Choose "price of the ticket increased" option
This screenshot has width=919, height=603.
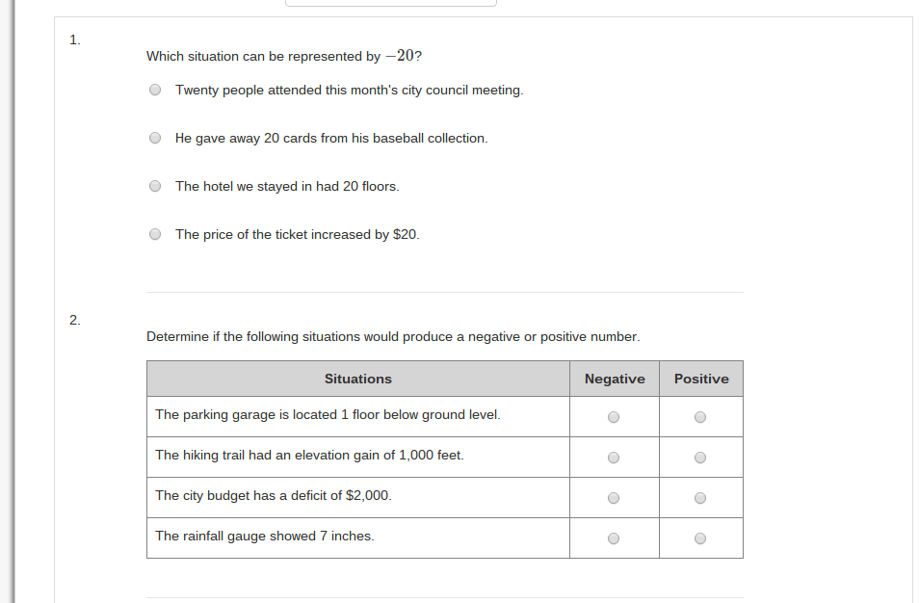click(155, 234)
